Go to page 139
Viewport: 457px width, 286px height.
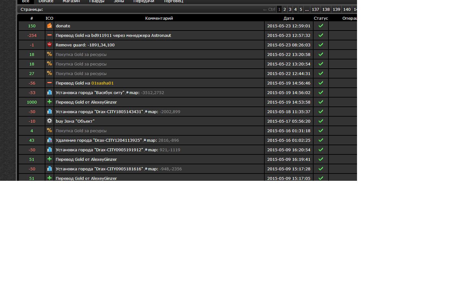tap(336, 10)
